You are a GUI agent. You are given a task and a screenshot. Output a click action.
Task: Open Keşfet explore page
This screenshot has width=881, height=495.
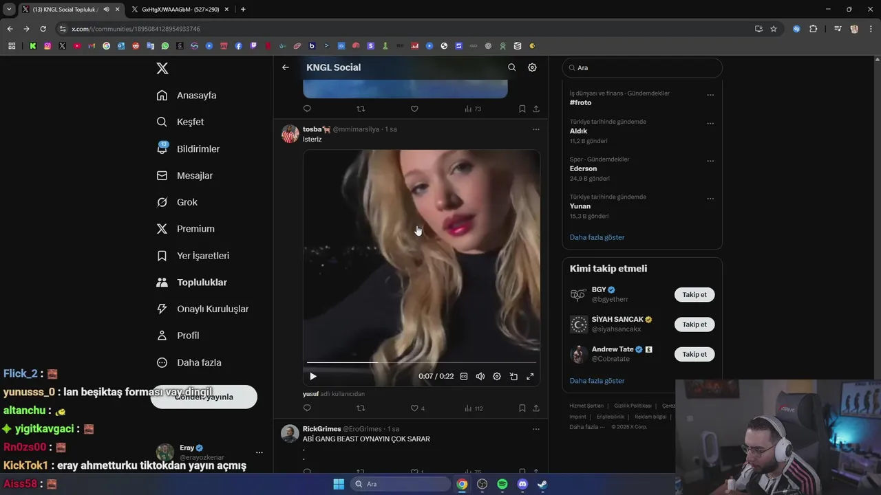point(180,122)
